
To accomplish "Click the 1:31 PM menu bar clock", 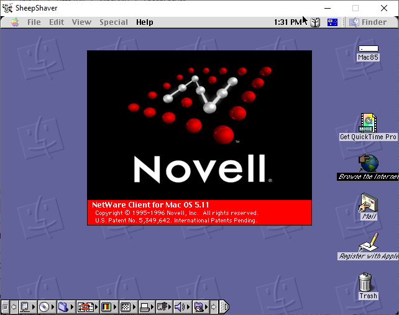I will click(288, 22).
